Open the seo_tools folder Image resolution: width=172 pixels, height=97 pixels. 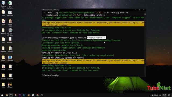(x=3, y=49)
